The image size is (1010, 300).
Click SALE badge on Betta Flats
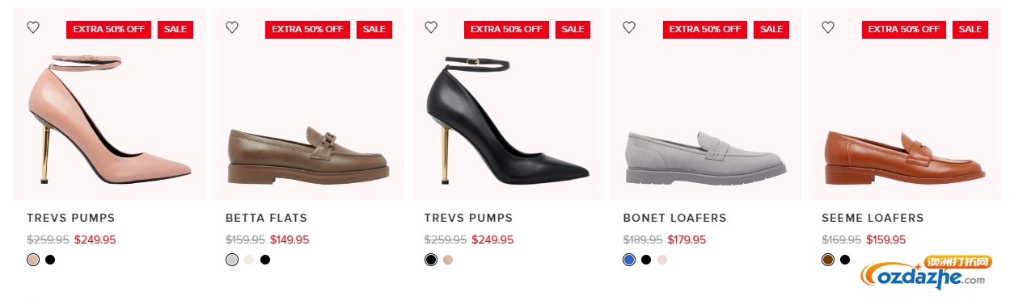coord(374,29)
